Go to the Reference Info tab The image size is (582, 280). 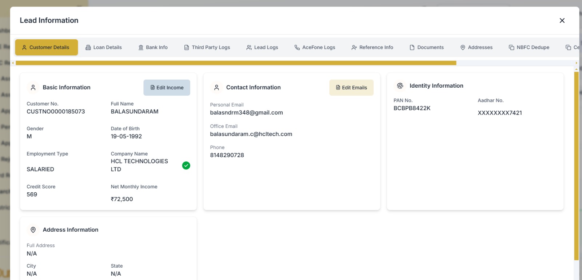pos(372,47)
